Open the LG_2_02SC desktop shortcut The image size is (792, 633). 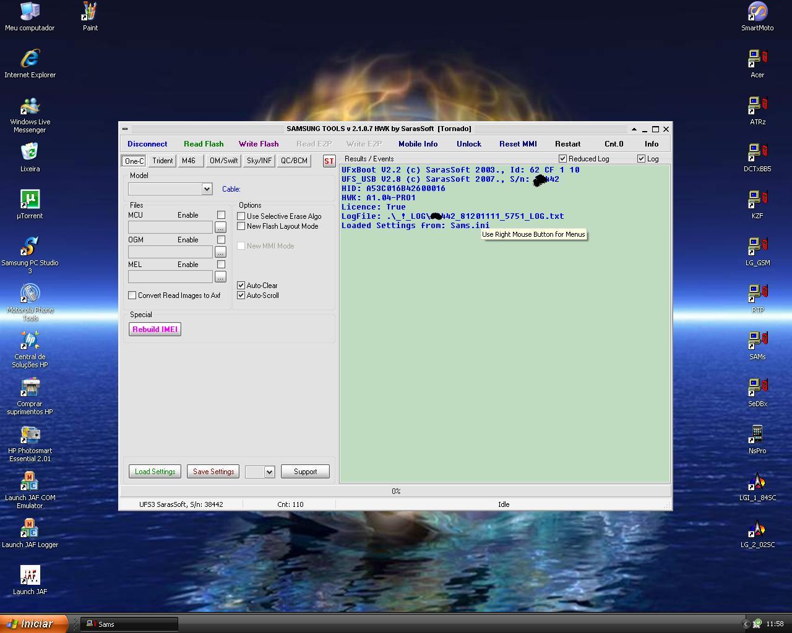[x=757, y=533]
